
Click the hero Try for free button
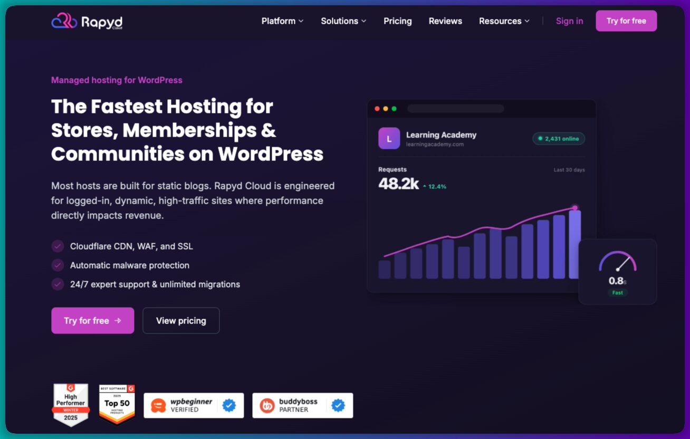93,320
